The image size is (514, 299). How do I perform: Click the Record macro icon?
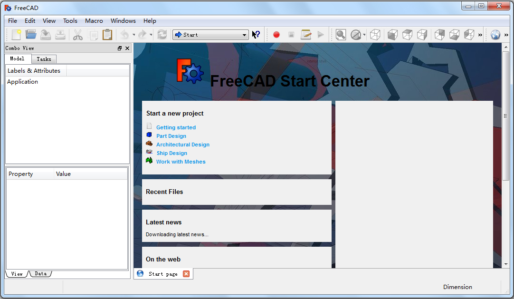coord(276,34)
